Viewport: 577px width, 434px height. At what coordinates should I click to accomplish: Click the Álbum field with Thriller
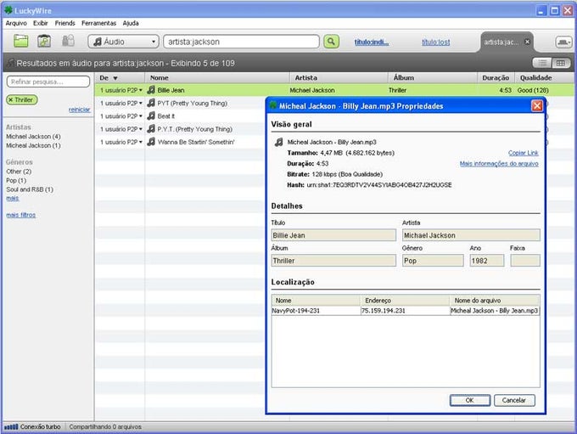click(x=333, y=261)
